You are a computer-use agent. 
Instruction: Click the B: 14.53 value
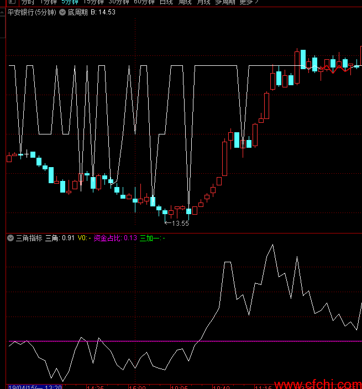click(103, 12)
